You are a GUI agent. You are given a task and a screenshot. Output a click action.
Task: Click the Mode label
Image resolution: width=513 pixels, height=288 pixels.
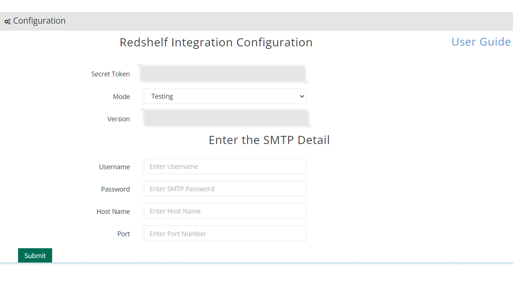[x=121, y=97]
